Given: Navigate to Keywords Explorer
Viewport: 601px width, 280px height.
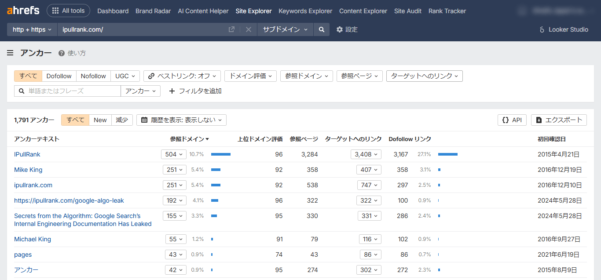Looking at the screenshot, I should coord(305,11).
